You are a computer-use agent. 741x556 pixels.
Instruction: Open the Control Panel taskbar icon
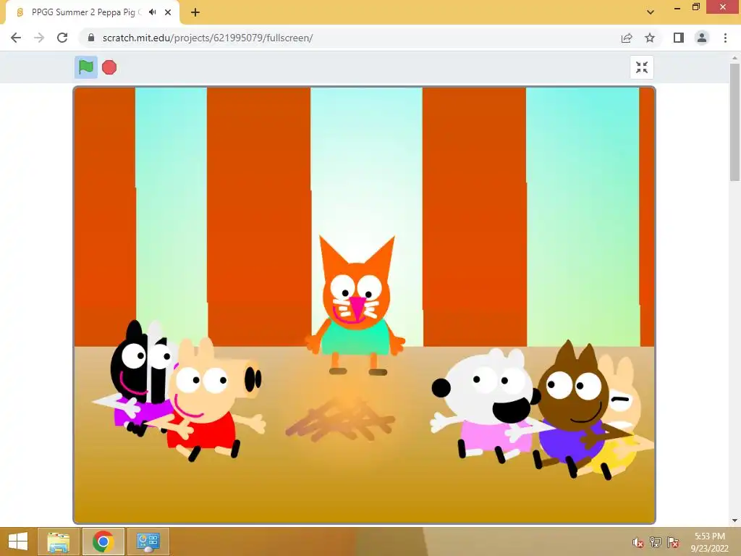pyautogui.click(x=148, y=542)
